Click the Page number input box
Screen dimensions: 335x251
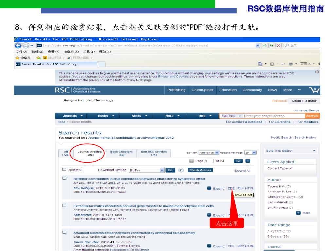tap(209, 161)
